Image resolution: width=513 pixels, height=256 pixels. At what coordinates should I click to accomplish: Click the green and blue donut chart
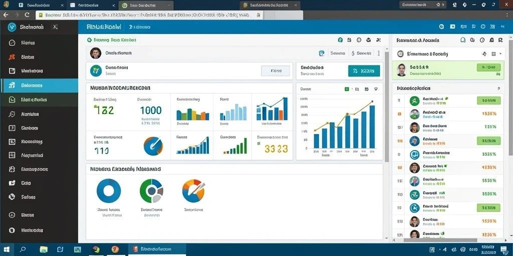click(151, 191)
